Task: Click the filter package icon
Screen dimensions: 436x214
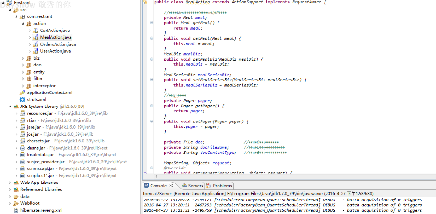Action: tap(29, 79)
